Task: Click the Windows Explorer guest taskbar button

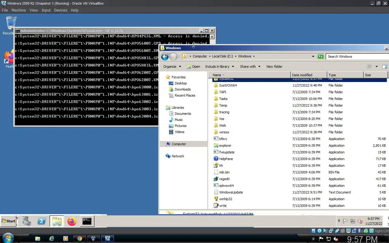Action: click(x=57, y=221)
